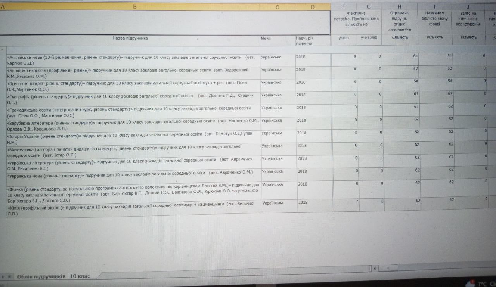Select column B header
Screen dimensions: 496x287
134,7
